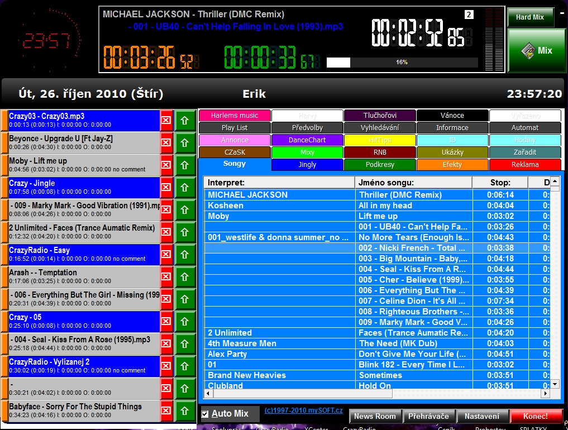Activate the Hard Mix button

tap(531, 17)
